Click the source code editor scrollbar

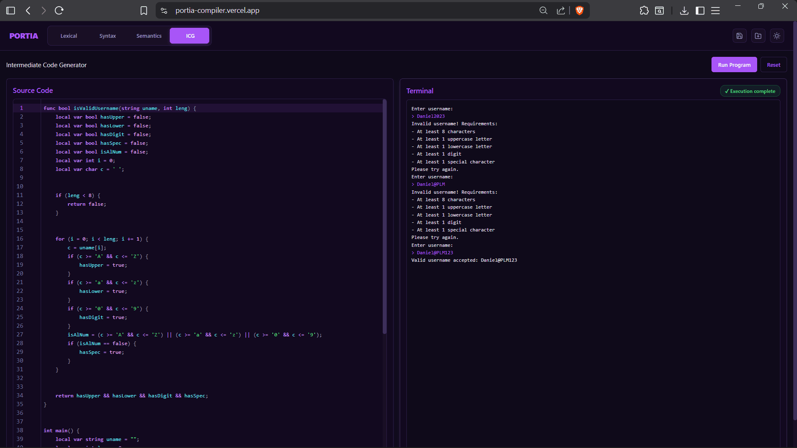(384, 217)
